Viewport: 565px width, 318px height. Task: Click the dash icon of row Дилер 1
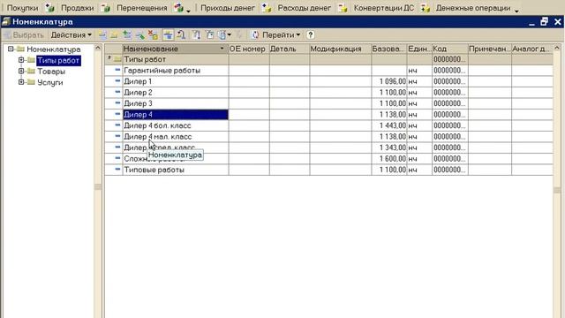[x=117, y=80]
